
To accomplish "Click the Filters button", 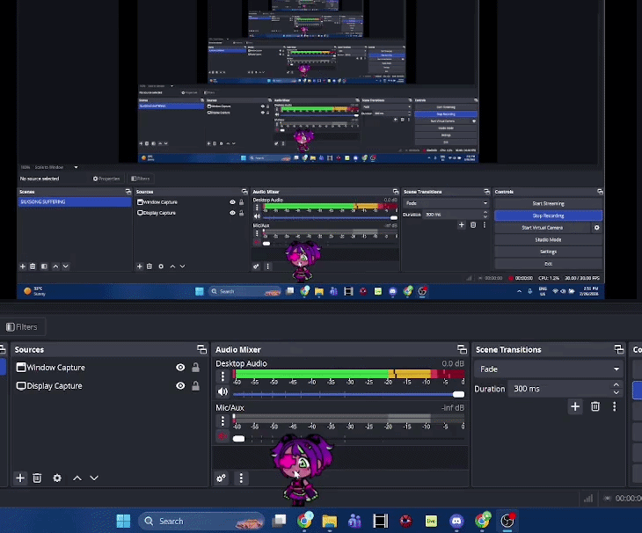I will (x=21, y=327).
